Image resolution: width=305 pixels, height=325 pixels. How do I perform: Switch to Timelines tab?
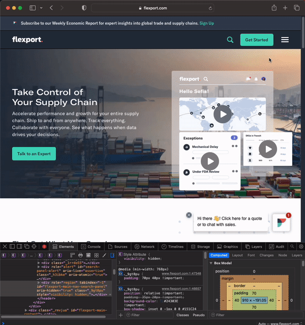click(x=172, y=247)
